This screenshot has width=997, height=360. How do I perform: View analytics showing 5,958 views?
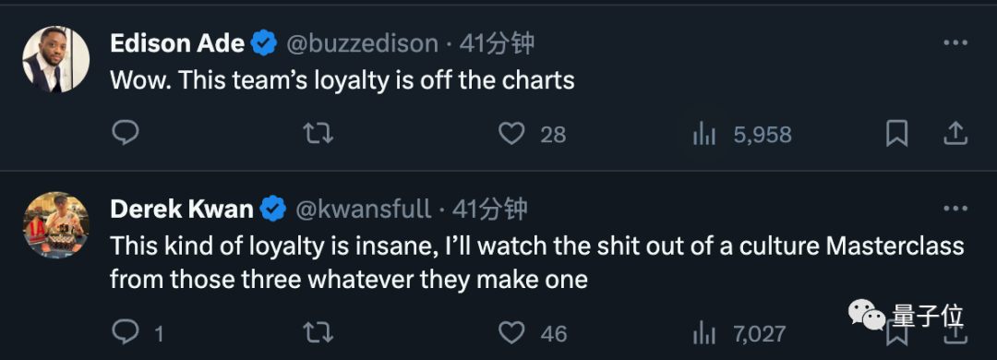click(742, 134)
